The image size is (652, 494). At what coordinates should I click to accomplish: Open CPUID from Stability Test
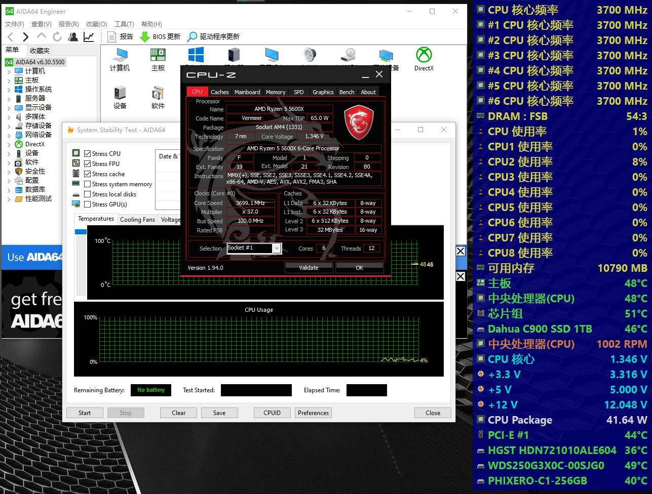coord(272,413)
